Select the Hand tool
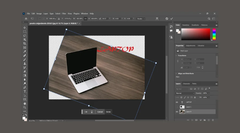This screenshot has height=133, width=240. (25, 103)
